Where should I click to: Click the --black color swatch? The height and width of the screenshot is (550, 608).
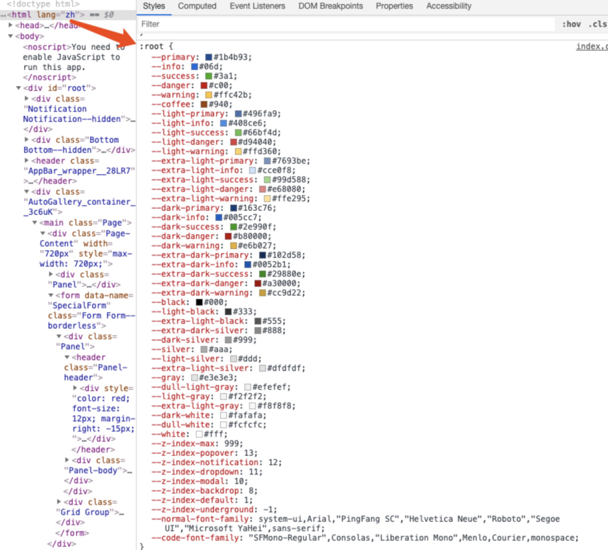(x=200, y=302)
